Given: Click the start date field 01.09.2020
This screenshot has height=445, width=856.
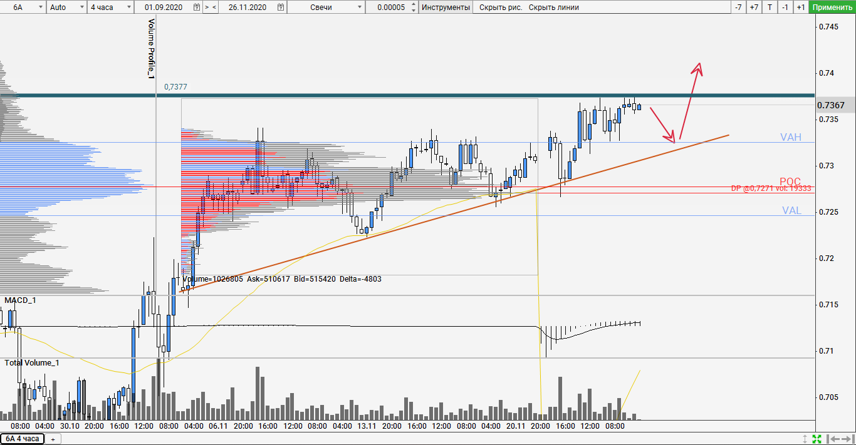Looking at the screenshot, I should (164, 8).
